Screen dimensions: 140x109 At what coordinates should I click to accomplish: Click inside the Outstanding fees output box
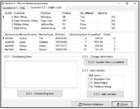click(x=41, y=74)
